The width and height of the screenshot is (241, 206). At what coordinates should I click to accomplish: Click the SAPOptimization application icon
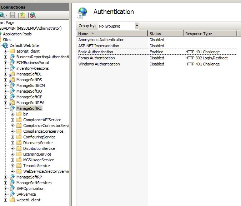pyautogui.click(x=12, y=188)
